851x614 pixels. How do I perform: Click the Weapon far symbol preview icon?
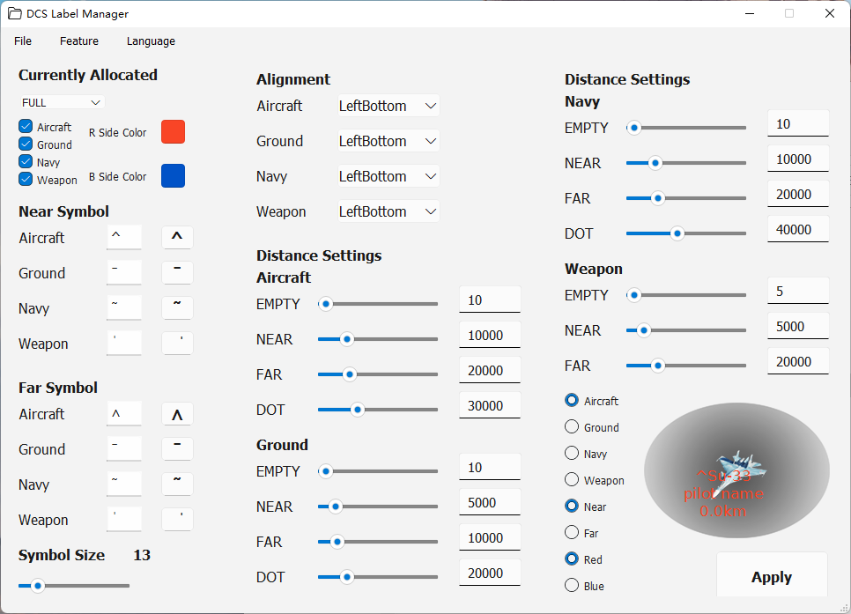(175, 519)
